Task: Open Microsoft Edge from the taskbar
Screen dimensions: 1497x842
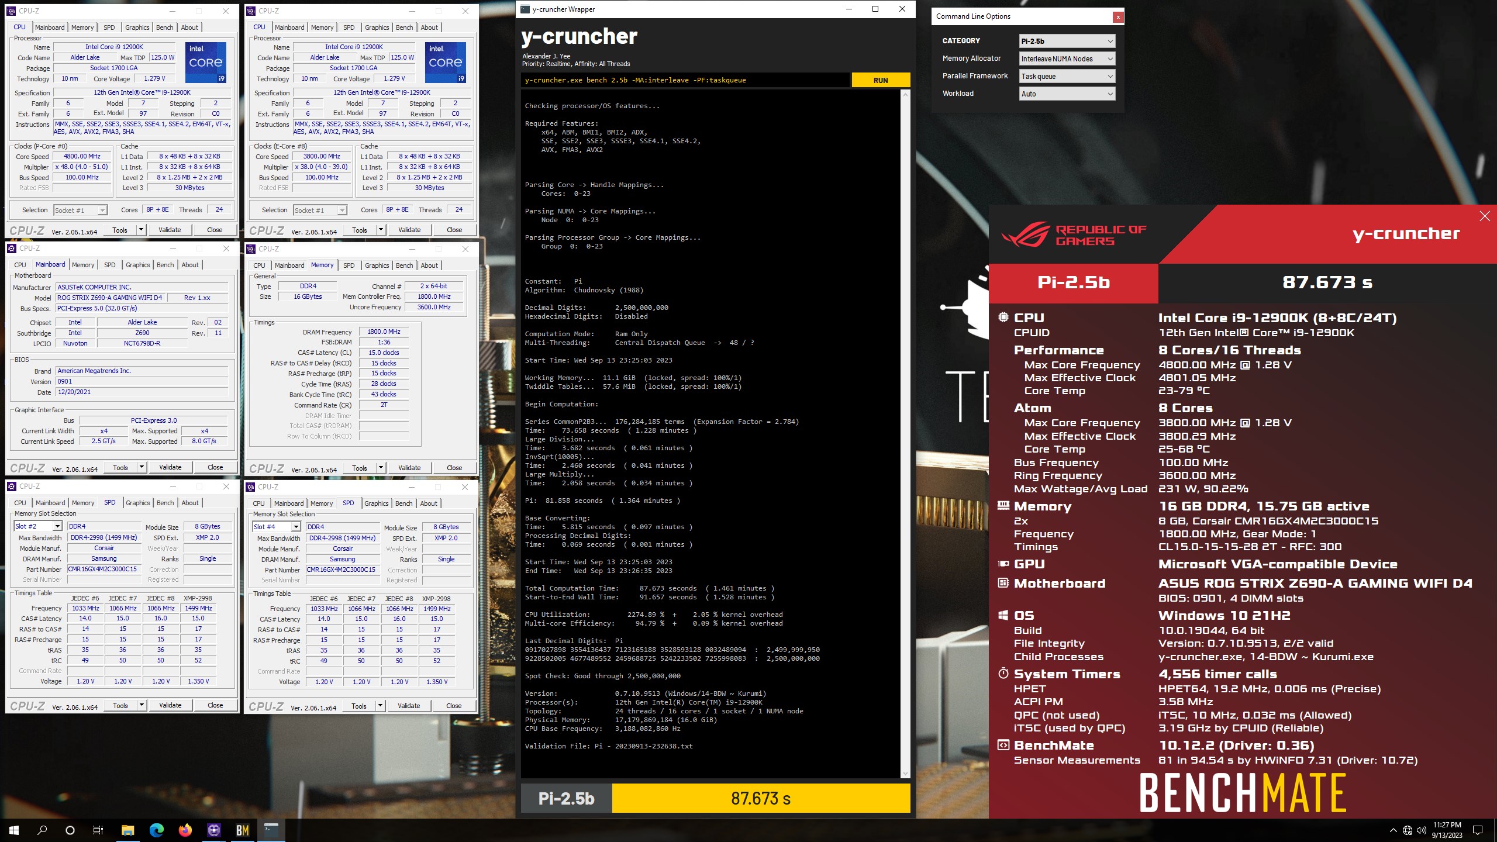Action: [156, 830]
